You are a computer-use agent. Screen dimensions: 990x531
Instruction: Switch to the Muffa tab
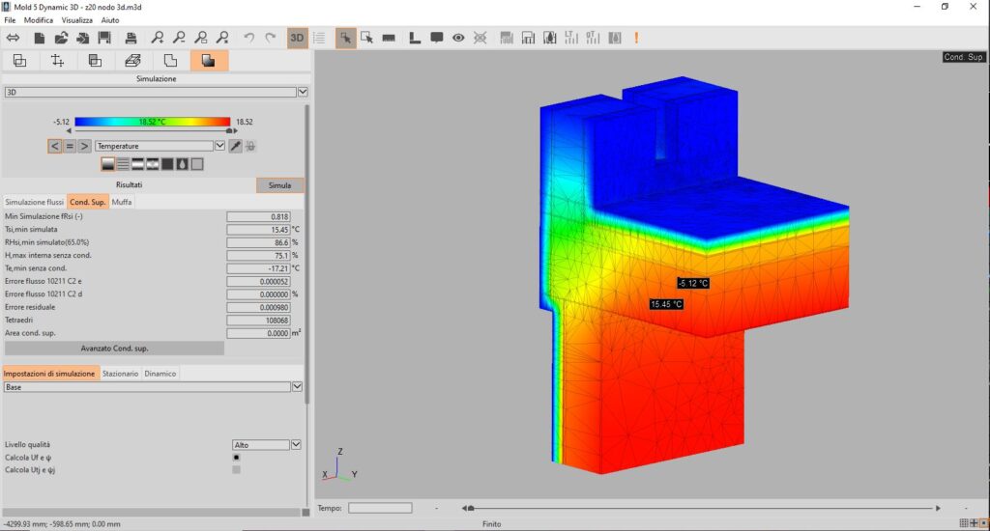click(122, 202)
